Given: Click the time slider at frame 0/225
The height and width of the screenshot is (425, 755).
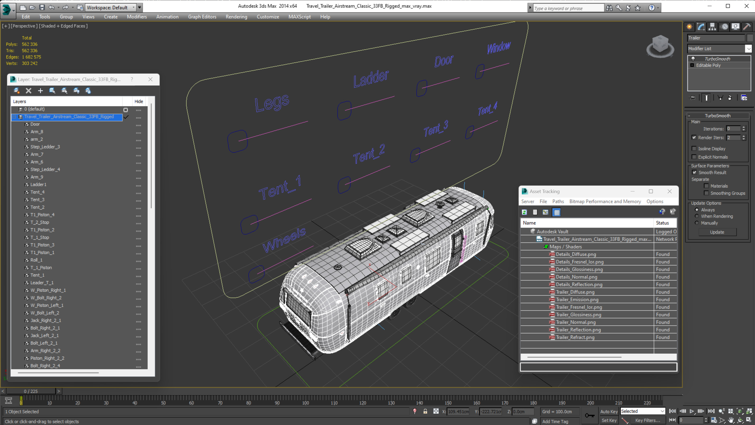Looking at the screenshot, I should [30, 391].
